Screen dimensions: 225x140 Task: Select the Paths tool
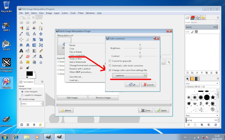(x=41, y=28)
